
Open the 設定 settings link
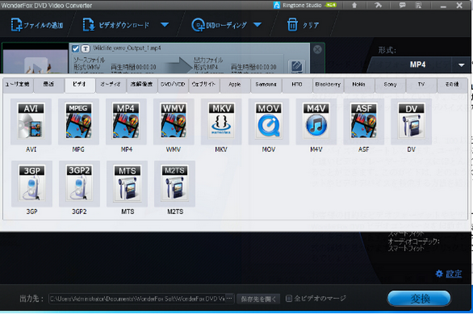coord(453,273)
